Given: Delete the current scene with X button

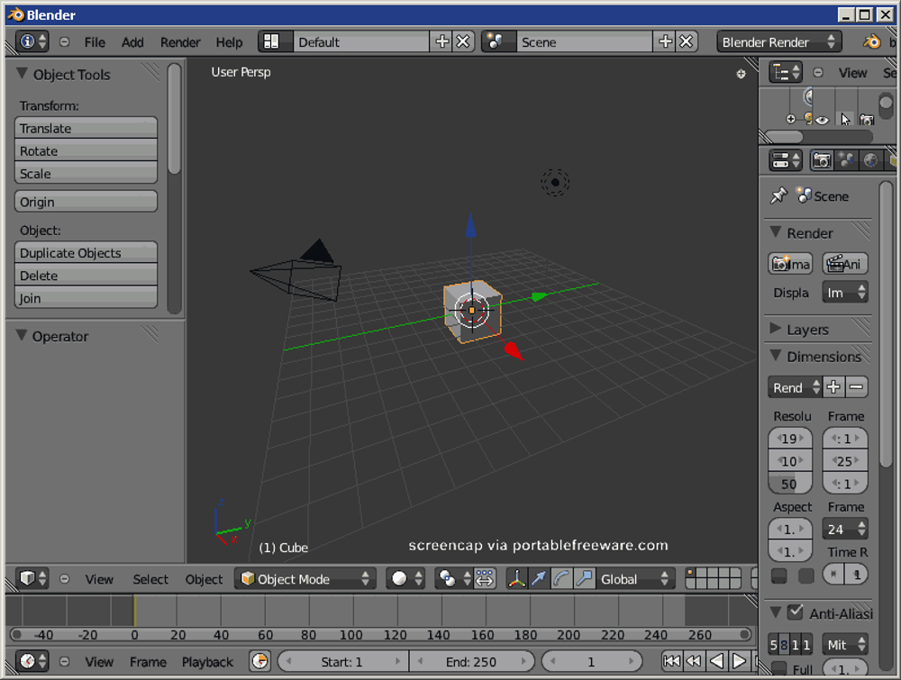Looking at the screenshot, I should tap(687, 41).
